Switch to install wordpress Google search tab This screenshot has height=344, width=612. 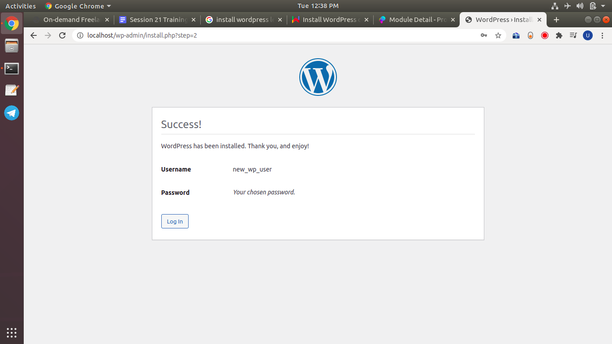[243, 20]
